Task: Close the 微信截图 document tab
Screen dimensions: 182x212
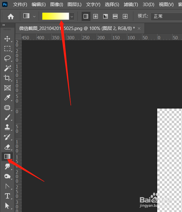Action: coord(139,28)
